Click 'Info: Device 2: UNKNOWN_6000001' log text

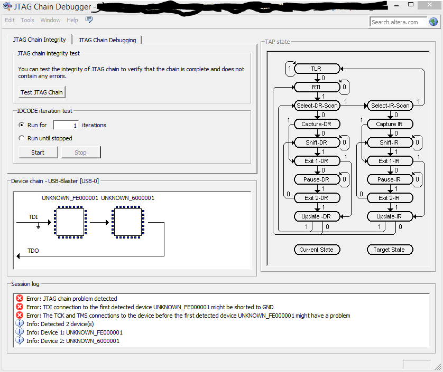[x=73, y=341]
